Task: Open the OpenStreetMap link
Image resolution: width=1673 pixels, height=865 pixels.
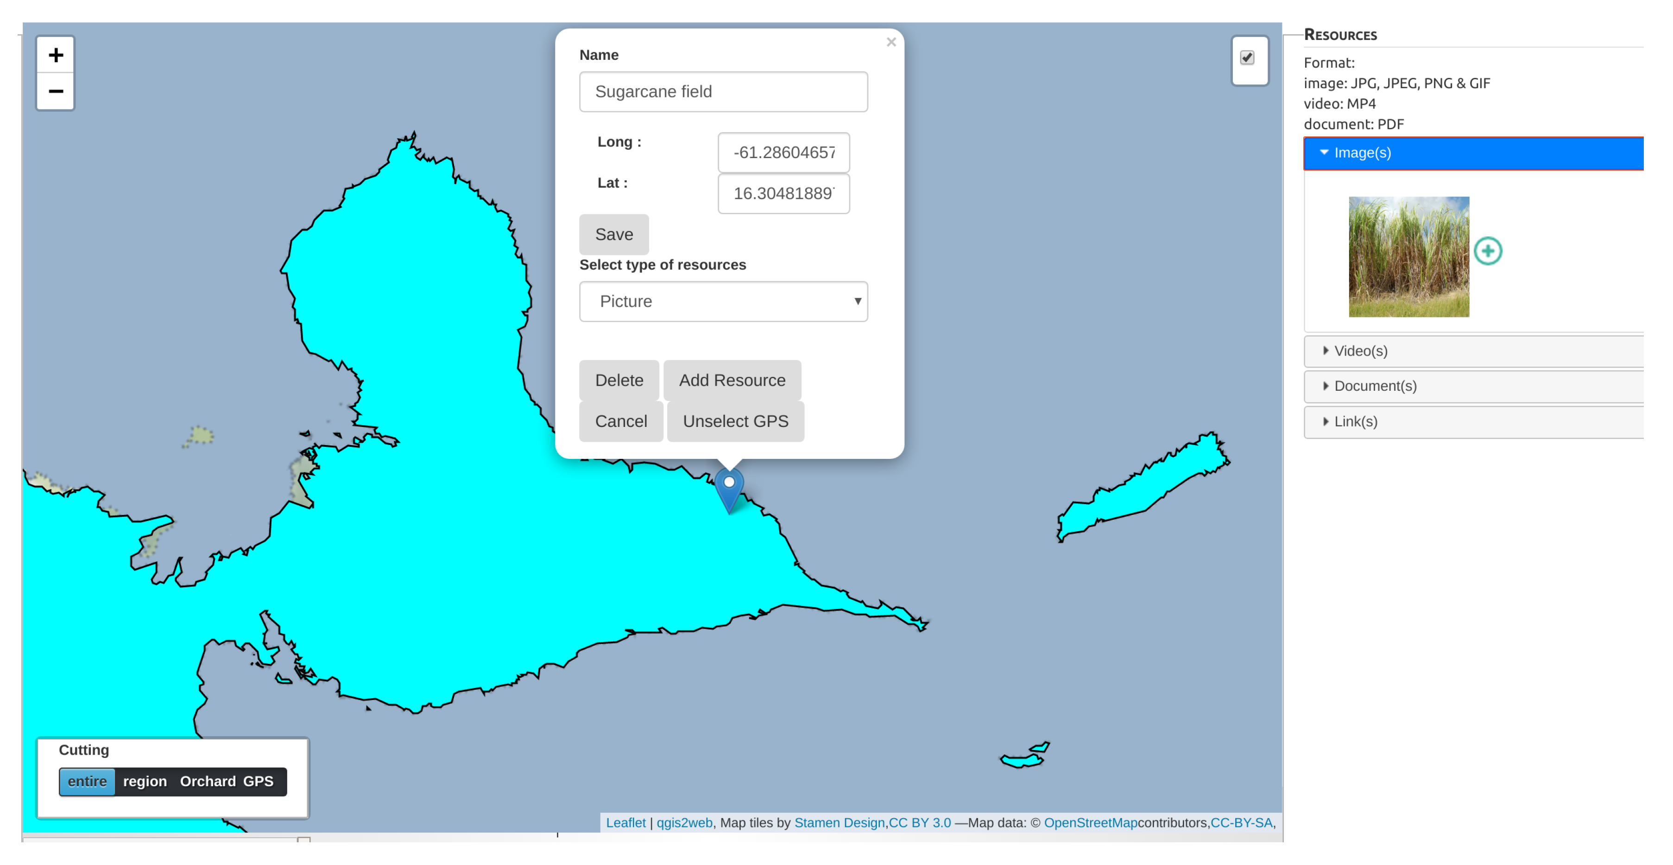Action: tap(1091, 823)
